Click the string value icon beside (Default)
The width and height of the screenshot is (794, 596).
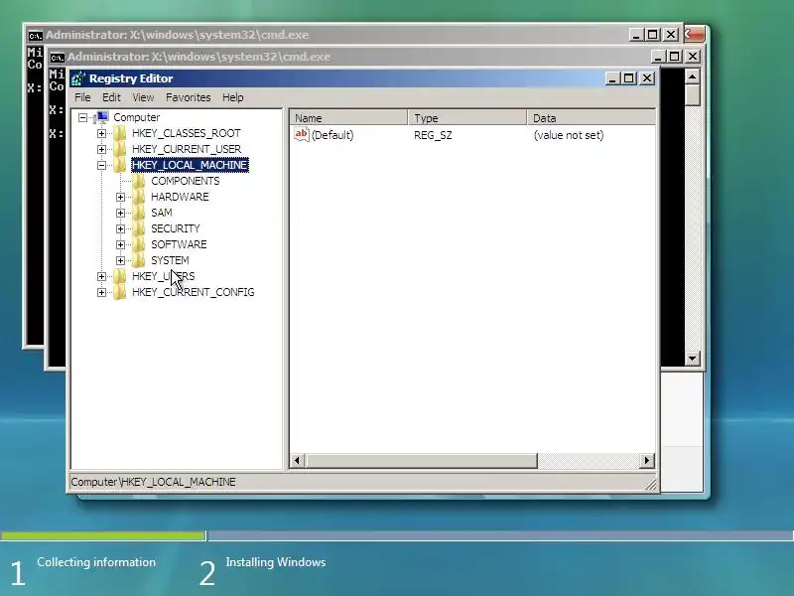coord(302,135)
